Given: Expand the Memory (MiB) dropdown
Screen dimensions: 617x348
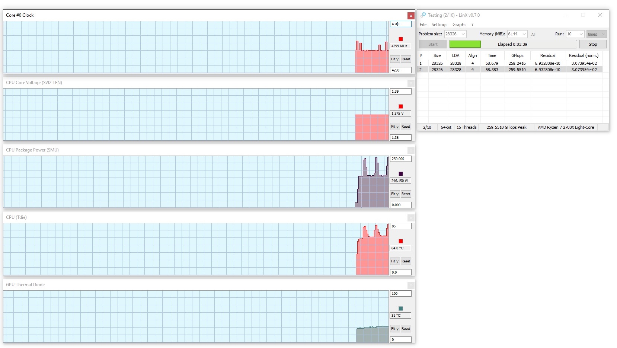Looking at the screenshot, I should [524, 34].
